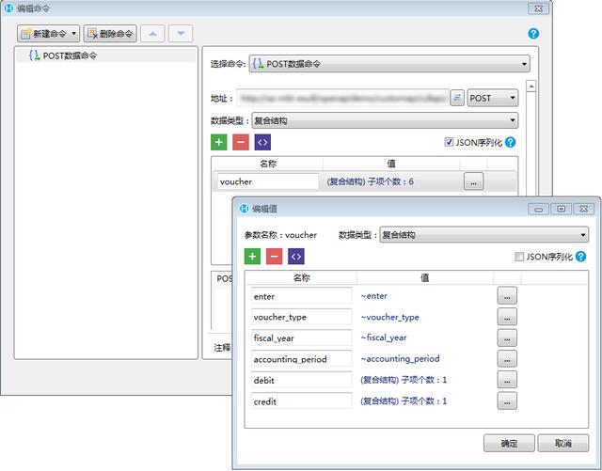Click the ~voucher_type value cell
The height and width of the screenshot is (471, 602).
click(x=389, y=317)
